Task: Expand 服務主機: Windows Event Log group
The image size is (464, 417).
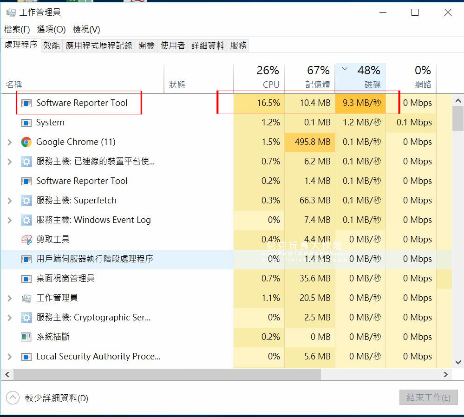Action: tap(10, 220)
